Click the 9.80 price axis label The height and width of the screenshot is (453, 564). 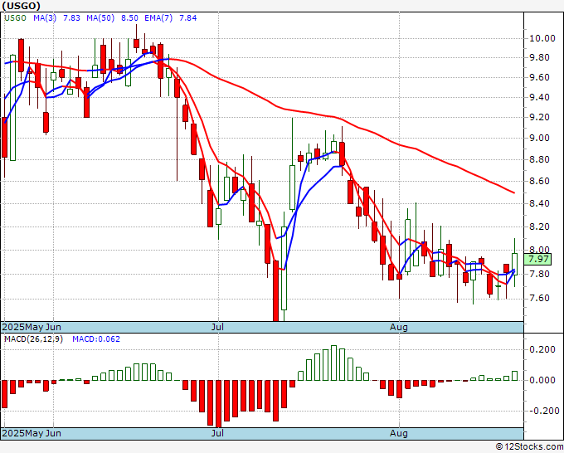(x=538, y=57)
